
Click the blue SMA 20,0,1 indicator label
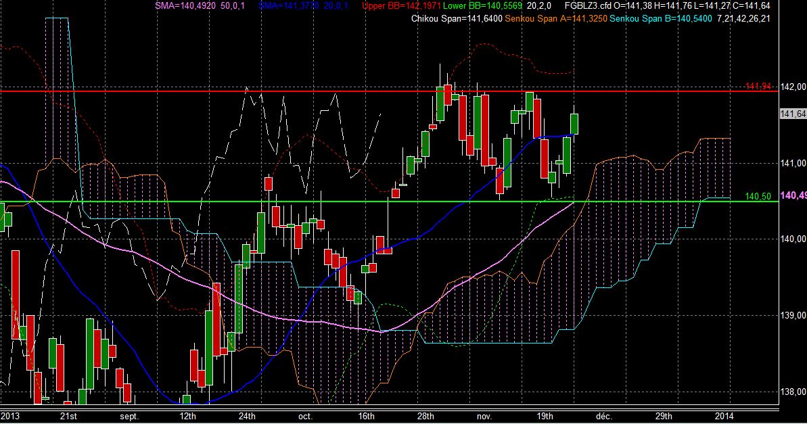[x=303, y=5]
